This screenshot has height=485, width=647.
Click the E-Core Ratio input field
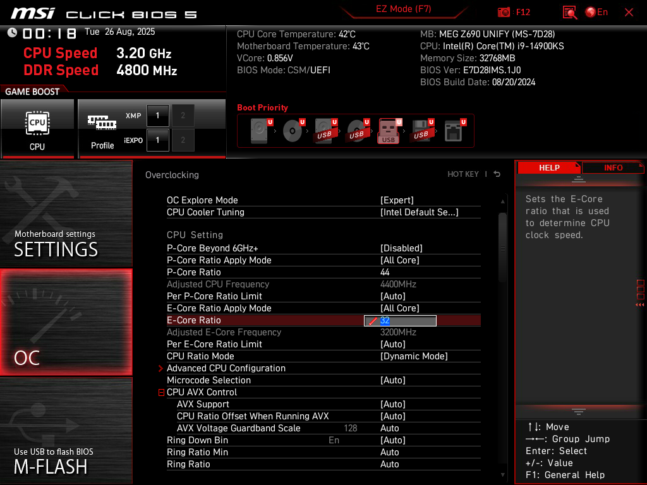(400, 320)
